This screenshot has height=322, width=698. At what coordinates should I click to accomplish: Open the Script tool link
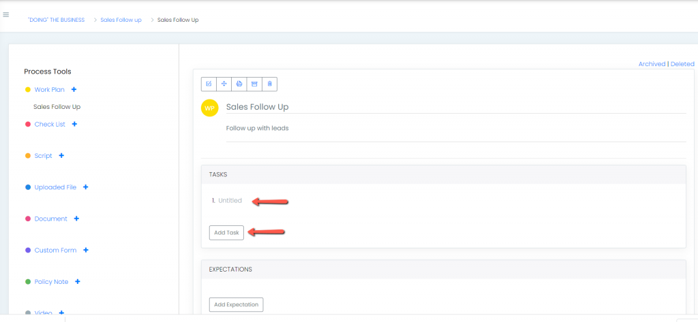pyautogui.click(x=43, y=156)
